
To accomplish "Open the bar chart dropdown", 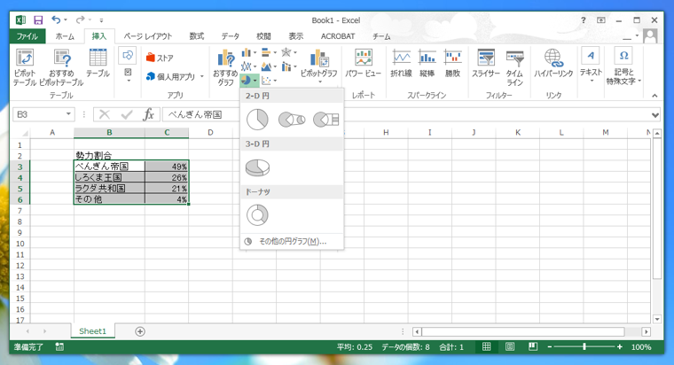I will [x=269, y=53].
